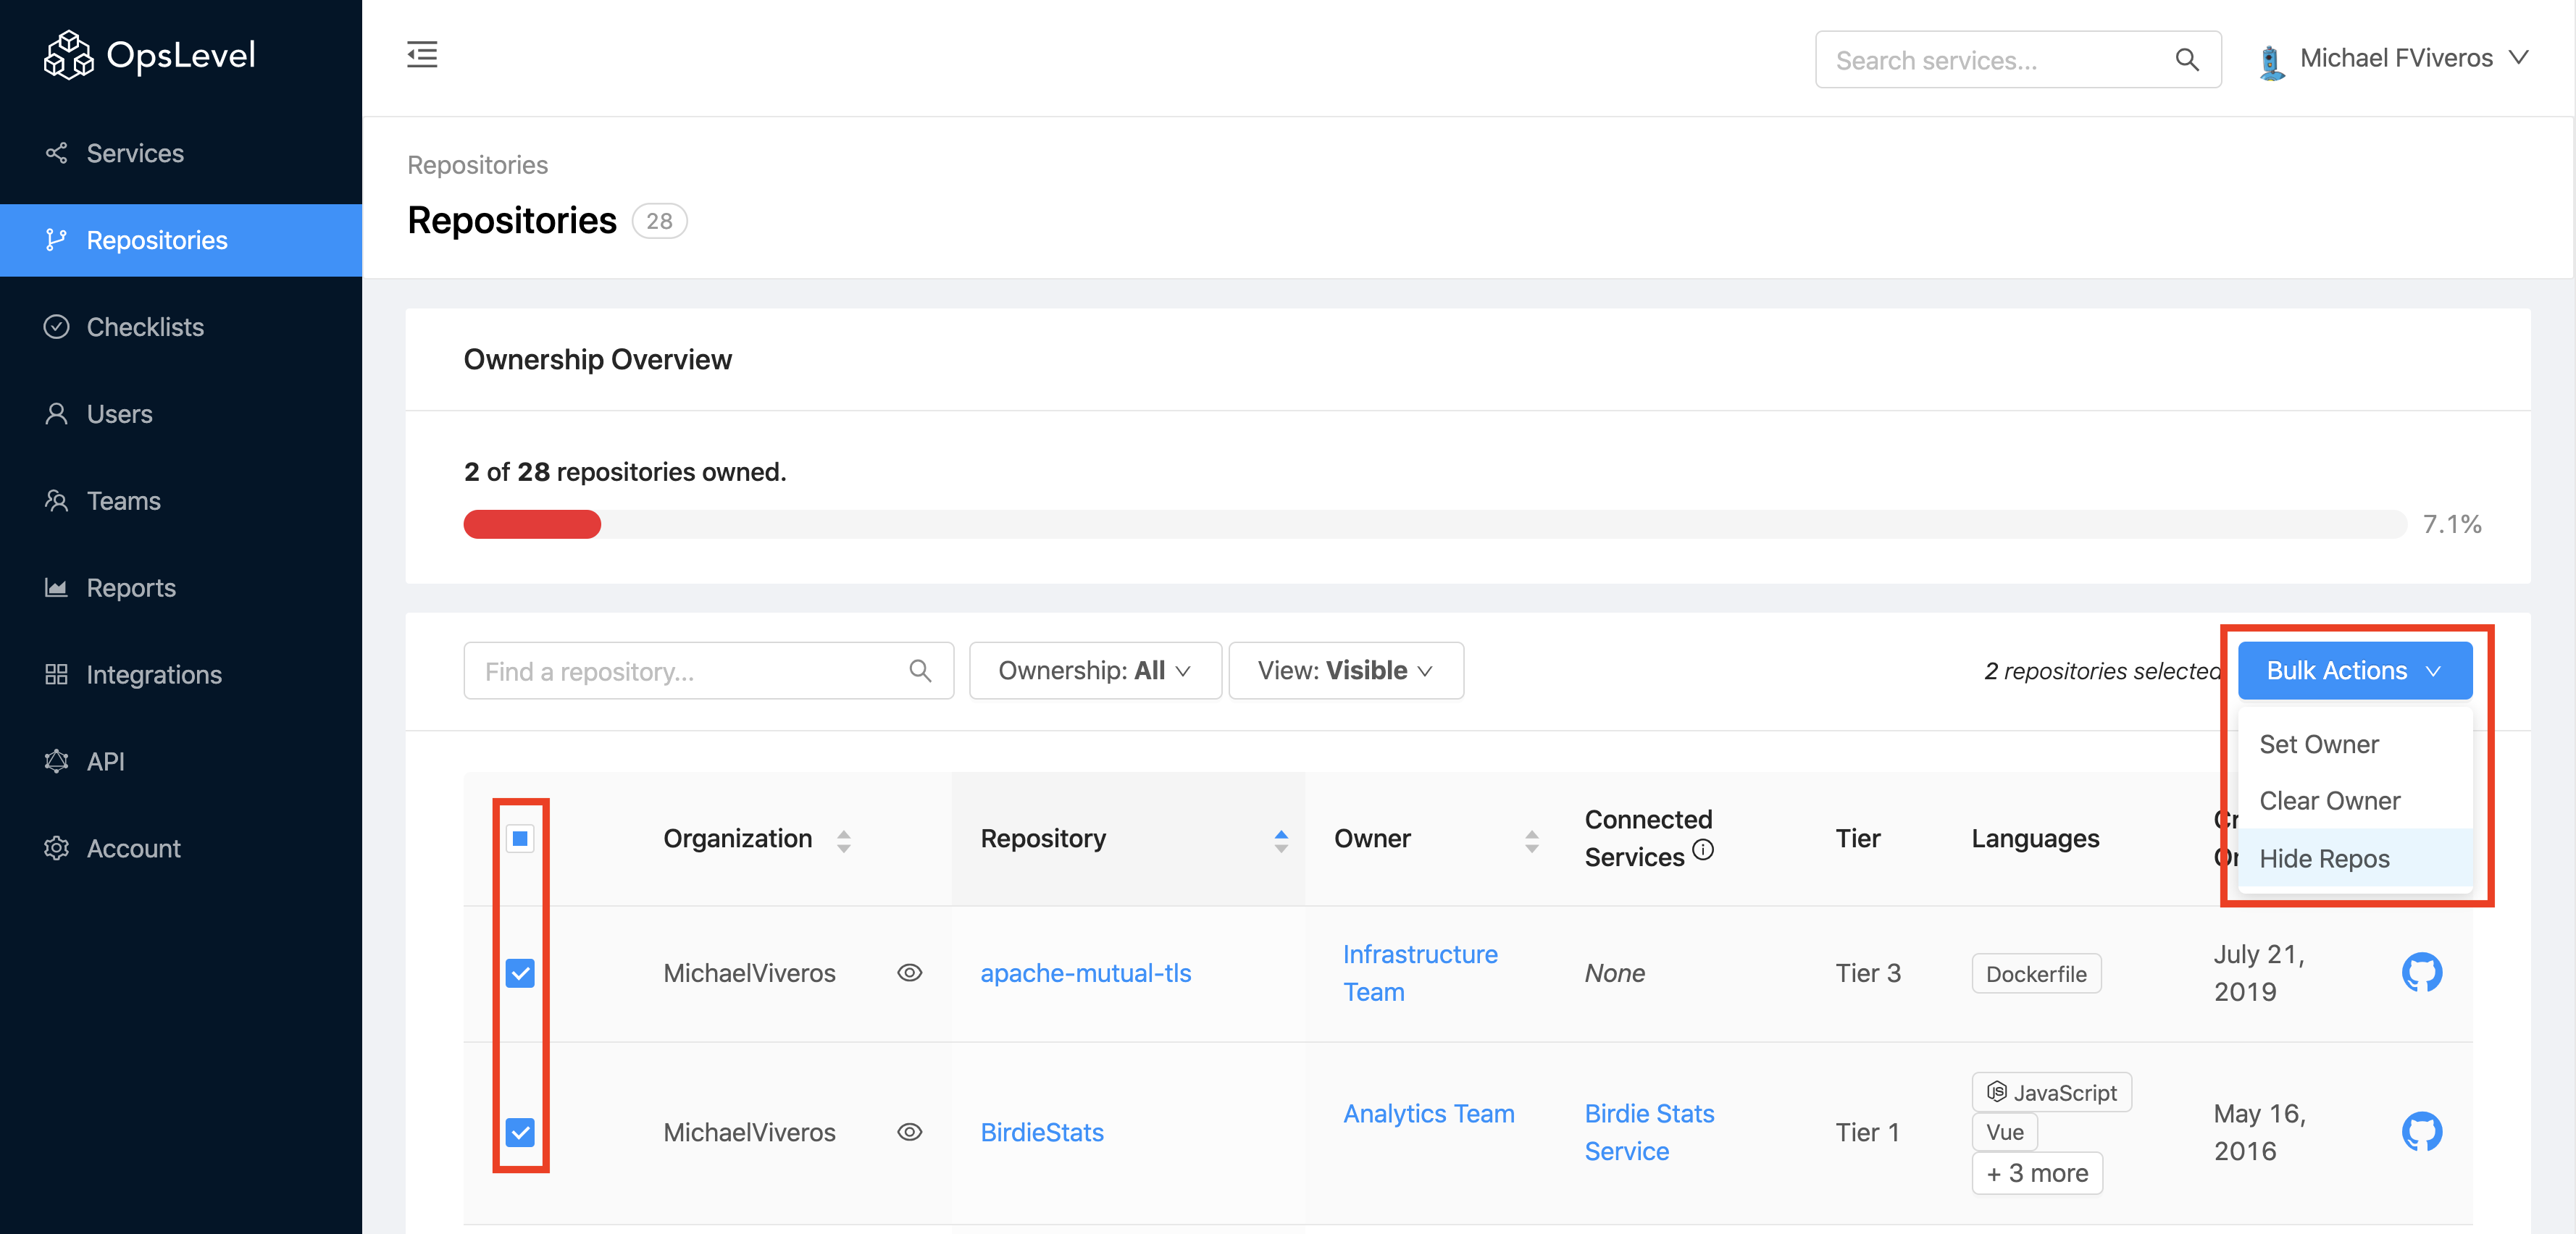
Task: Uncheck the BirdieStats row checkbox
Action: pyautogui.click(x=520, y=1132)
